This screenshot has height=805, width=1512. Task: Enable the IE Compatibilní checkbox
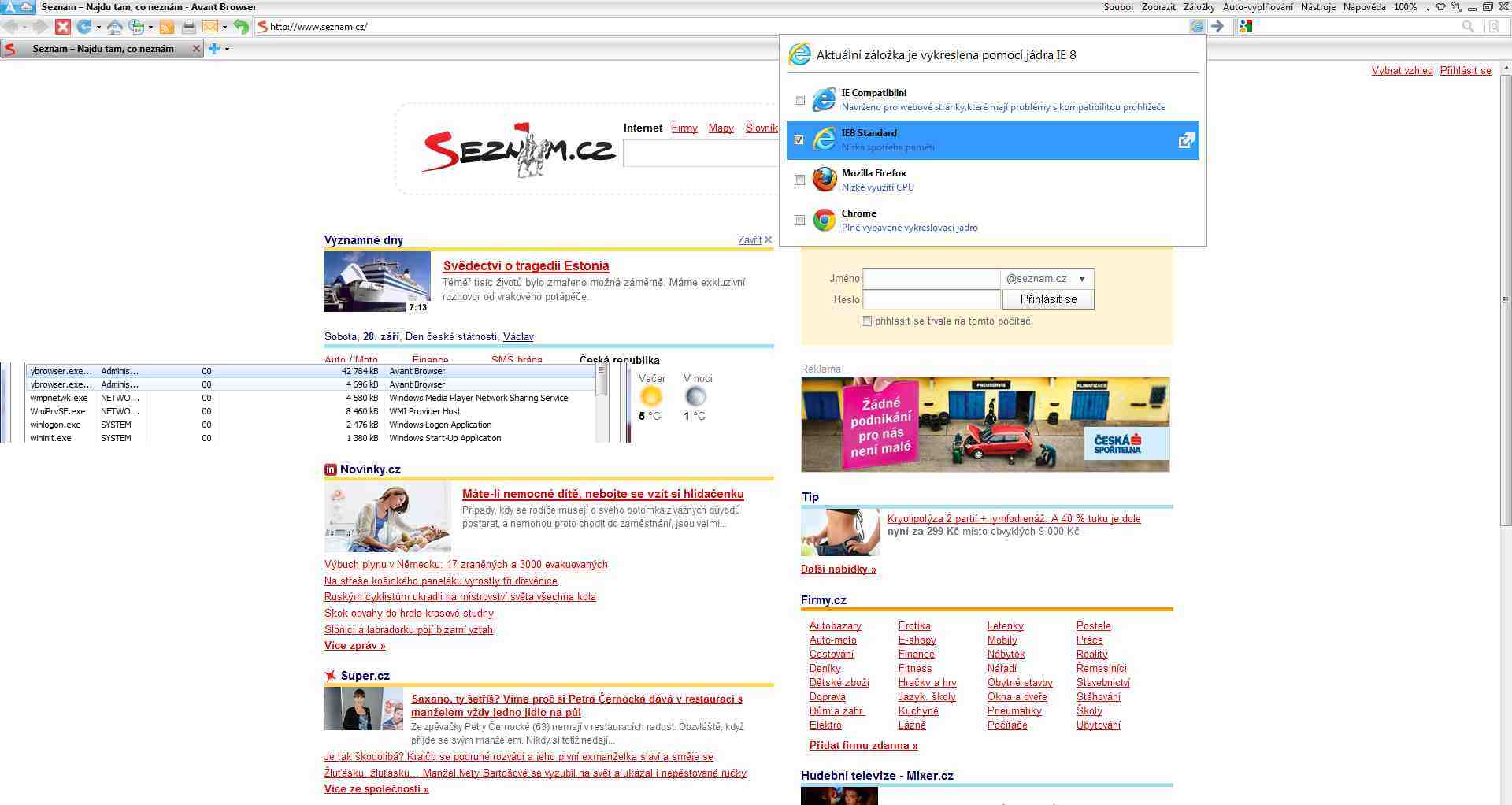point(799,100)
